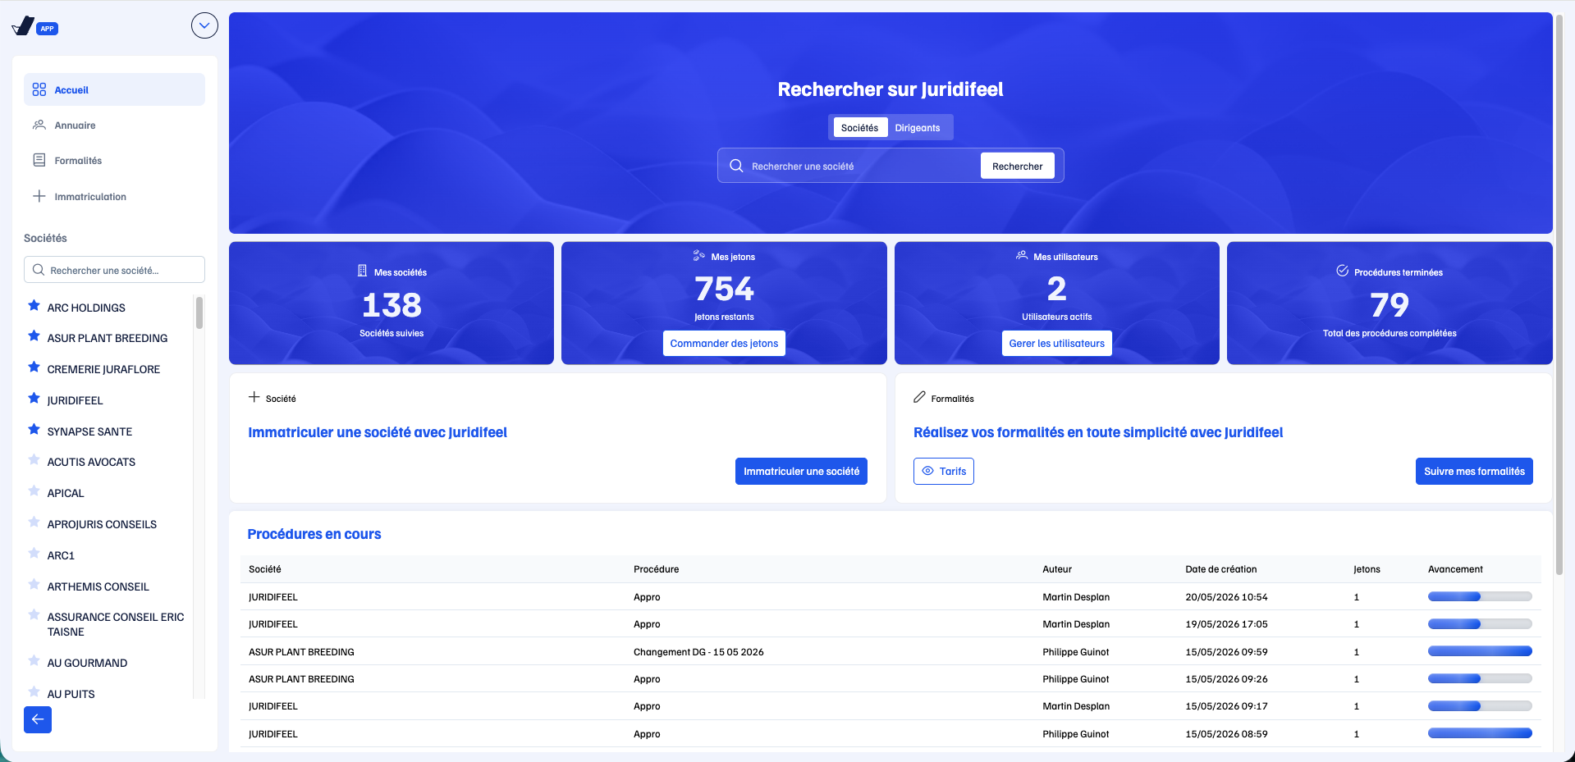The height and width of the screenshot is (762, 1575).
Task: Open ARTHEMIS CONSEIL in the sidebar list
Action: tap(98, 586)
